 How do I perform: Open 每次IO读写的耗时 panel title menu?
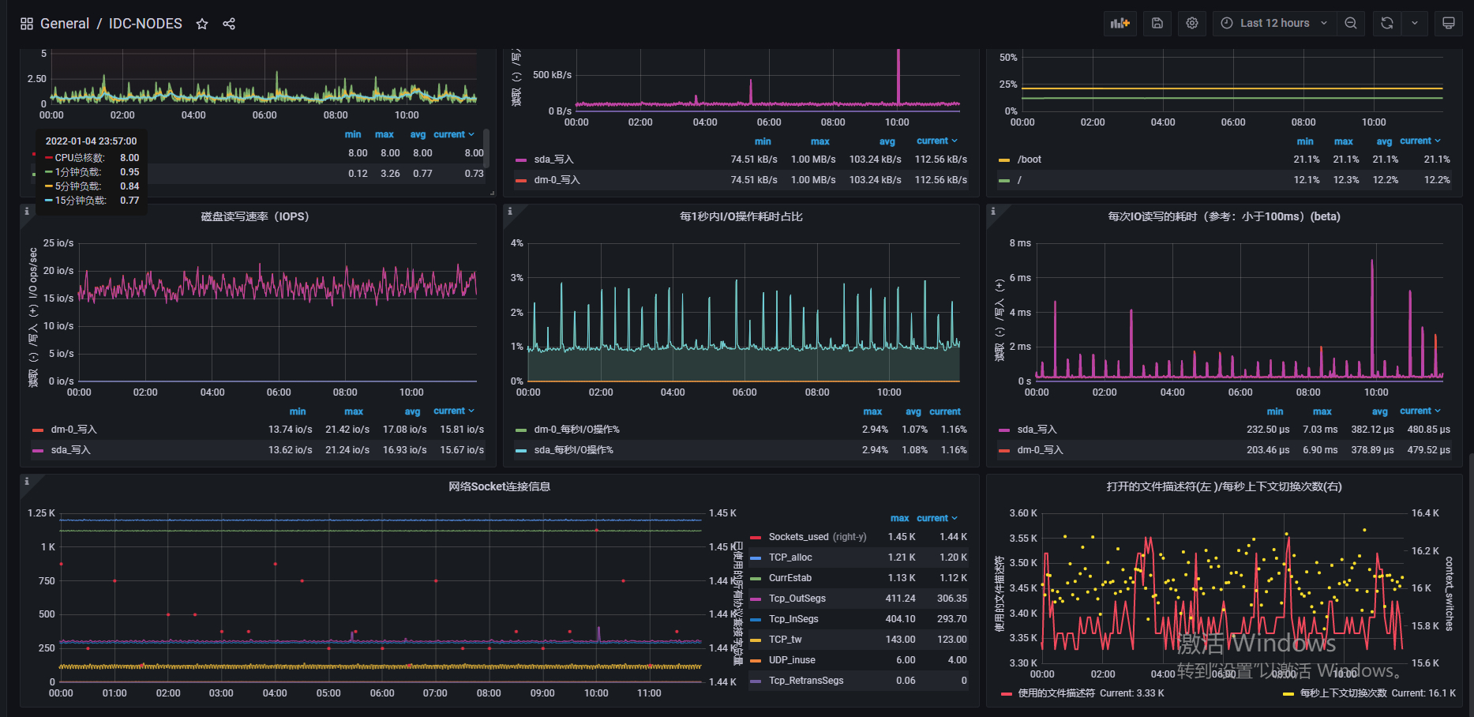point(1224,216)
